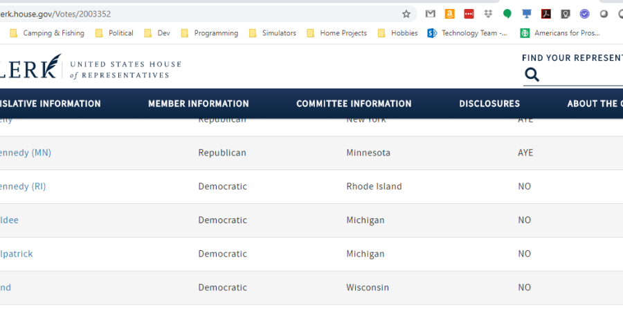Open the Member Information menu

[x=199, y=104]
